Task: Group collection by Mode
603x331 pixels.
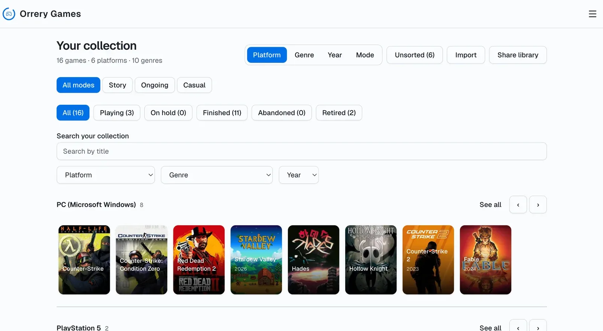Action: (x=365, y=55)
